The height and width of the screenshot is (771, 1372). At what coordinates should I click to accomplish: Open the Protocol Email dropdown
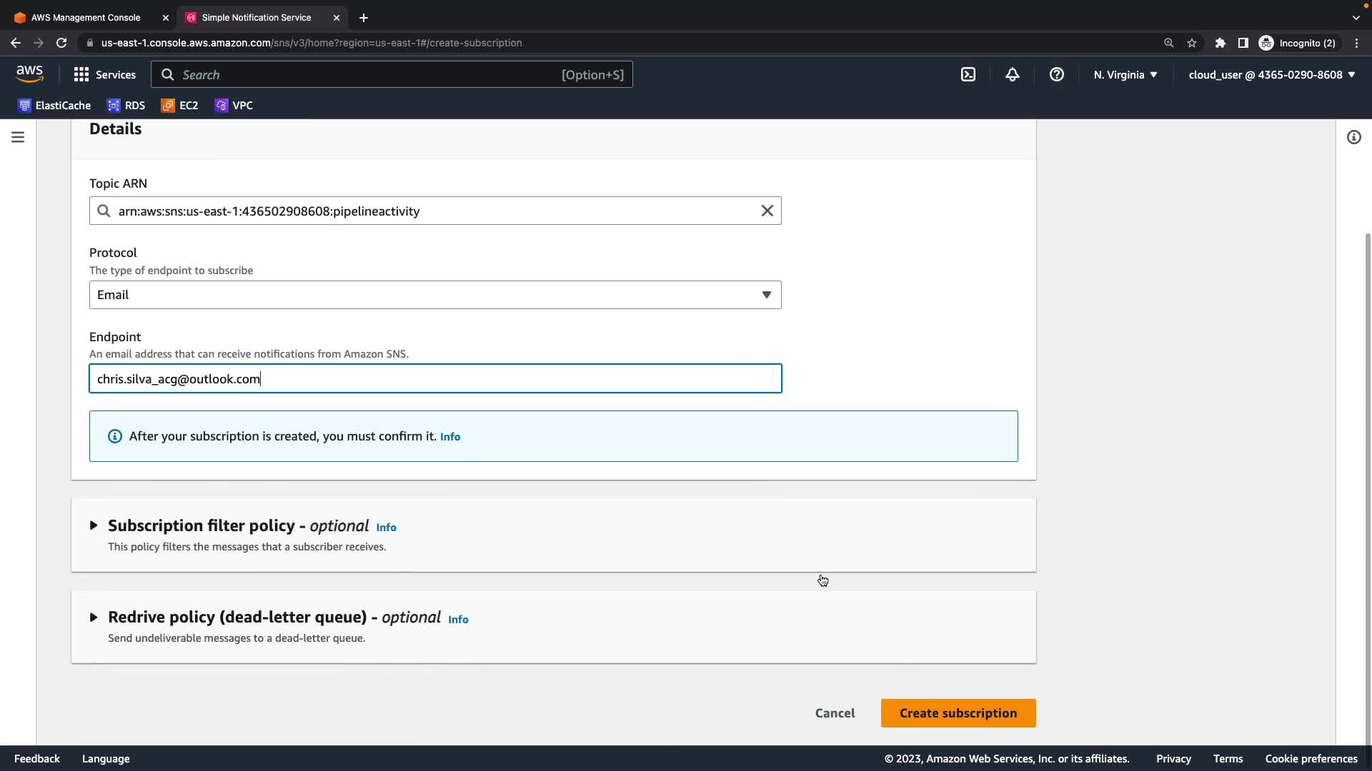tap(434, 295)
